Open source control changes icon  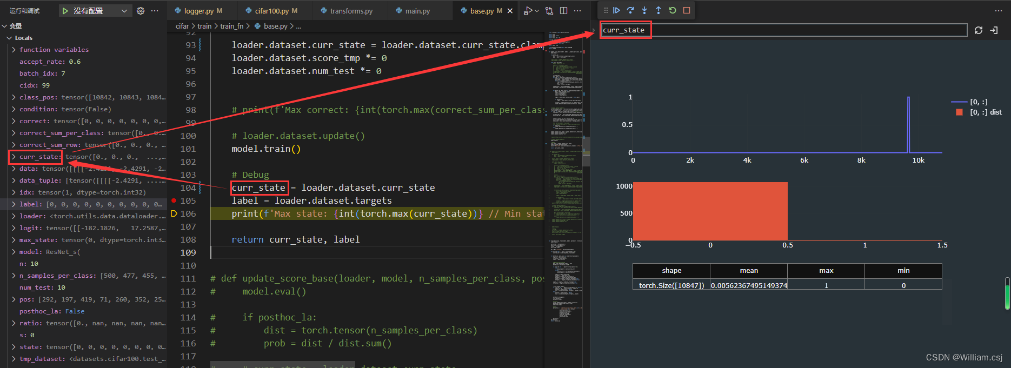549,11
